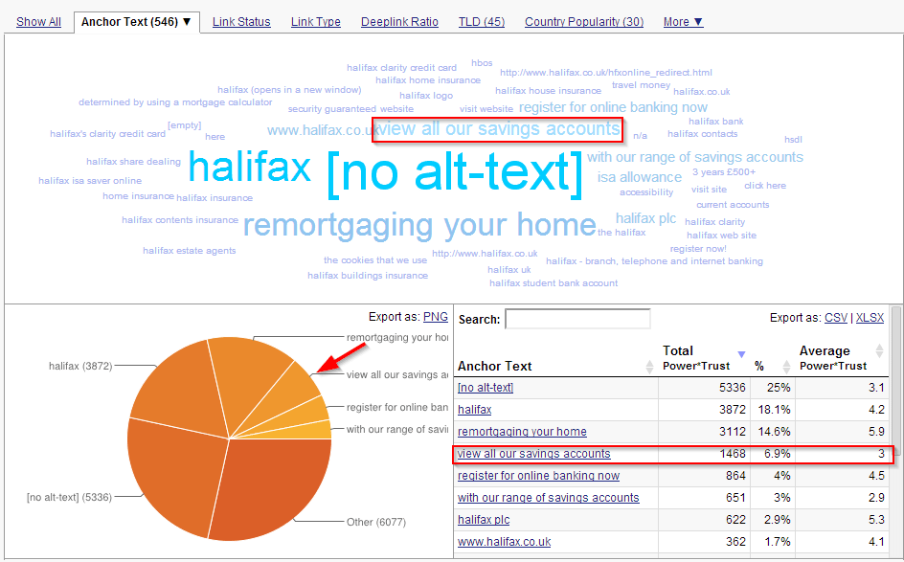
Task: Click the Other (6077) pie chart label
Action: [x=376, y=522]
